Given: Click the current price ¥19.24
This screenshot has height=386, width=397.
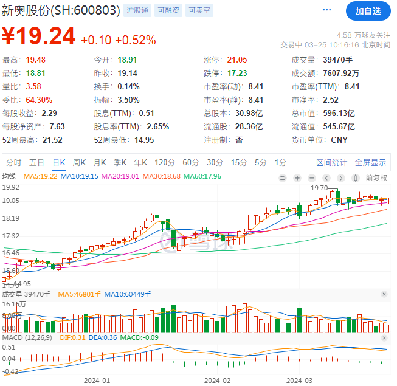Looking at the screenshot, I should click(38, 36).
